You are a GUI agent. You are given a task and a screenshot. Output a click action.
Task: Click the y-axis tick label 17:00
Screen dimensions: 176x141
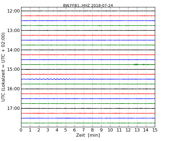pyautogui.click(x=14, y=108)
